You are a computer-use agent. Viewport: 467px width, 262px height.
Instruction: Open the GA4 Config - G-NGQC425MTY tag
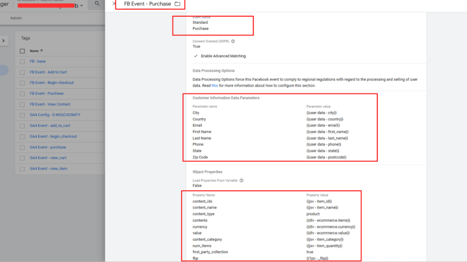point(55,115)
